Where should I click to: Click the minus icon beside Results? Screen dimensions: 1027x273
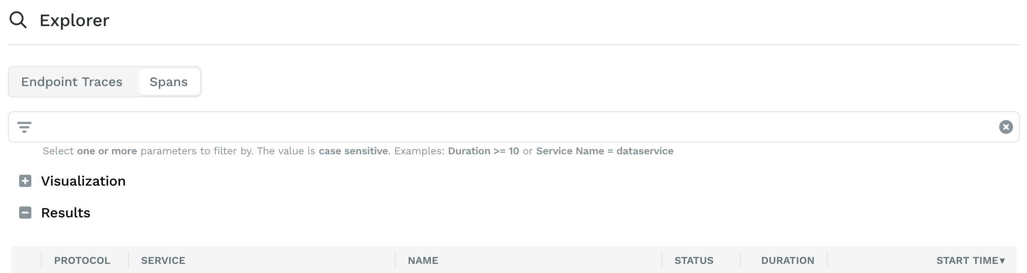click(x=25, y=213)
